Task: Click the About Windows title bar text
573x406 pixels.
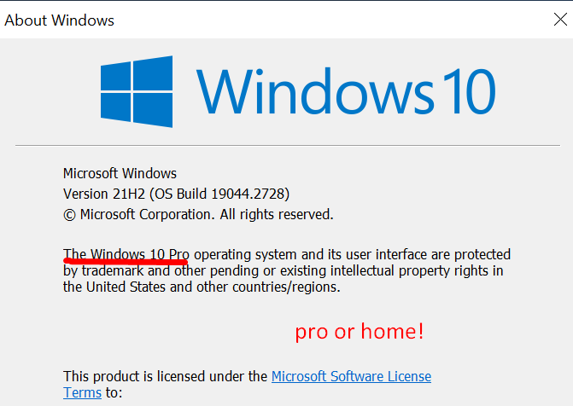Action: click(60, 20)
